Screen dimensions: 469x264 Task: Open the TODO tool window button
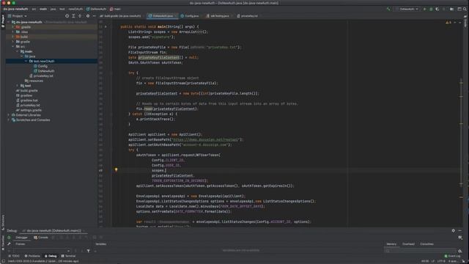tap(13, 256)
